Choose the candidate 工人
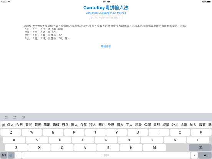Image resolution: width=212 pixels, height=159 pixels. click(x=129, y=125)
